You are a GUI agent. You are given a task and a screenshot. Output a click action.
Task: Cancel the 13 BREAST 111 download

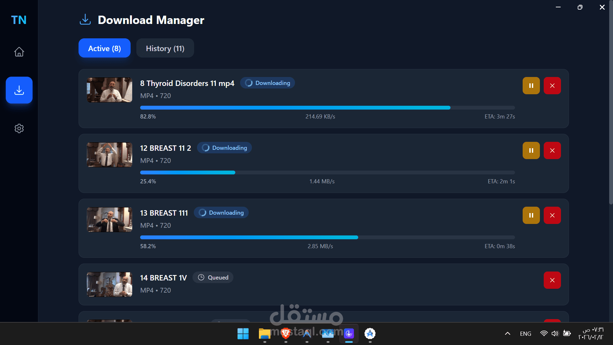(x=552, y=215)
